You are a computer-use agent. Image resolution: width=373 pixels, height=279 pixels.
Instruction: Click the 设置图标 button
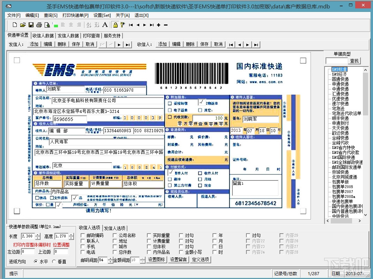[157, 260]
